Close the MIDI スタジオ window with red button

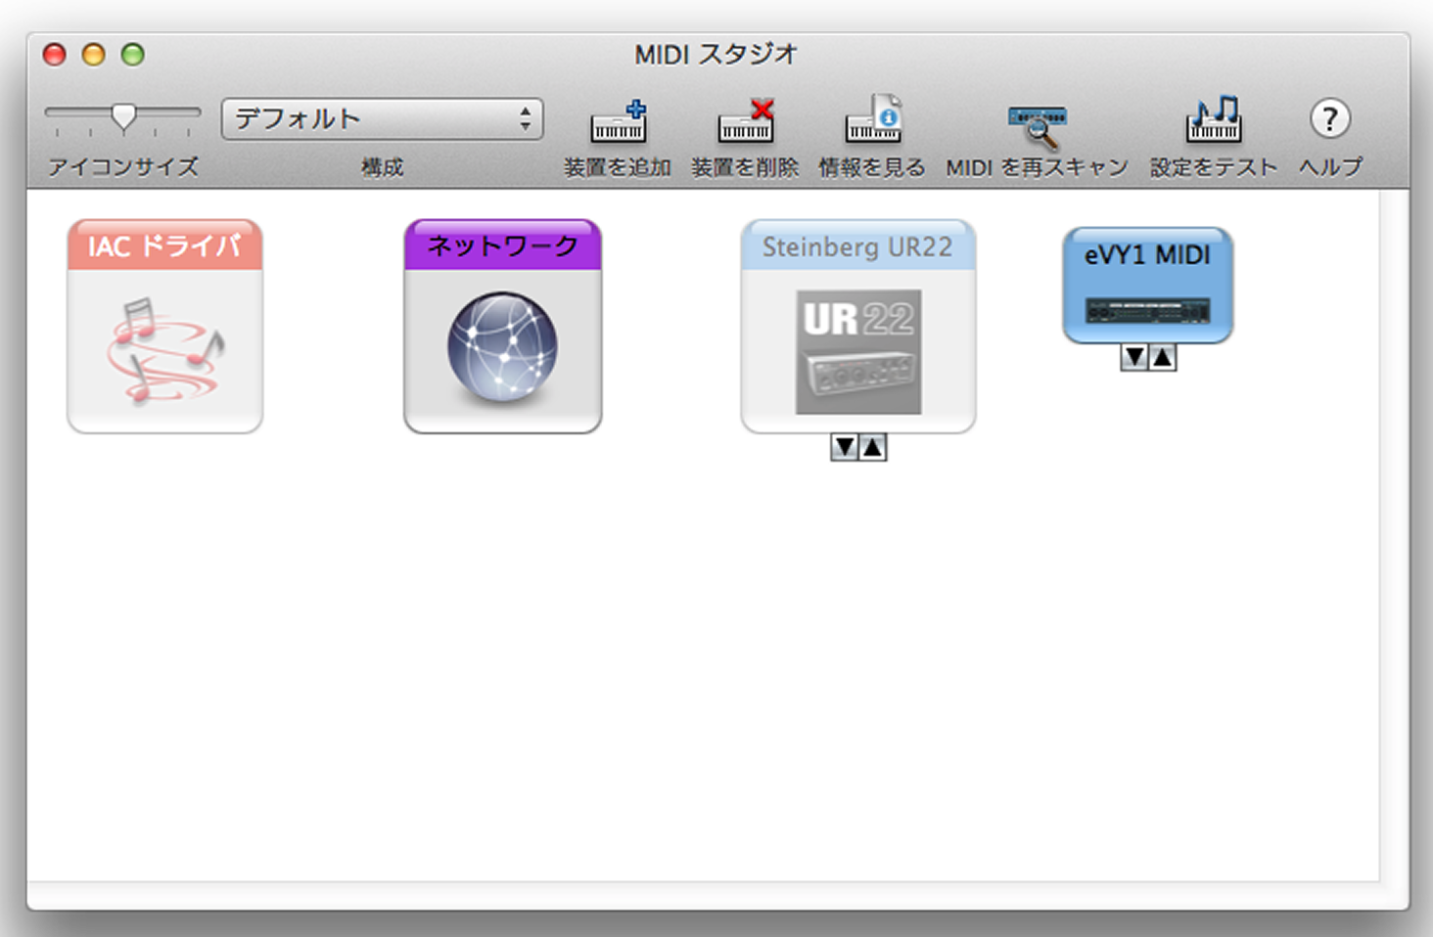click(x=55, y=55)
